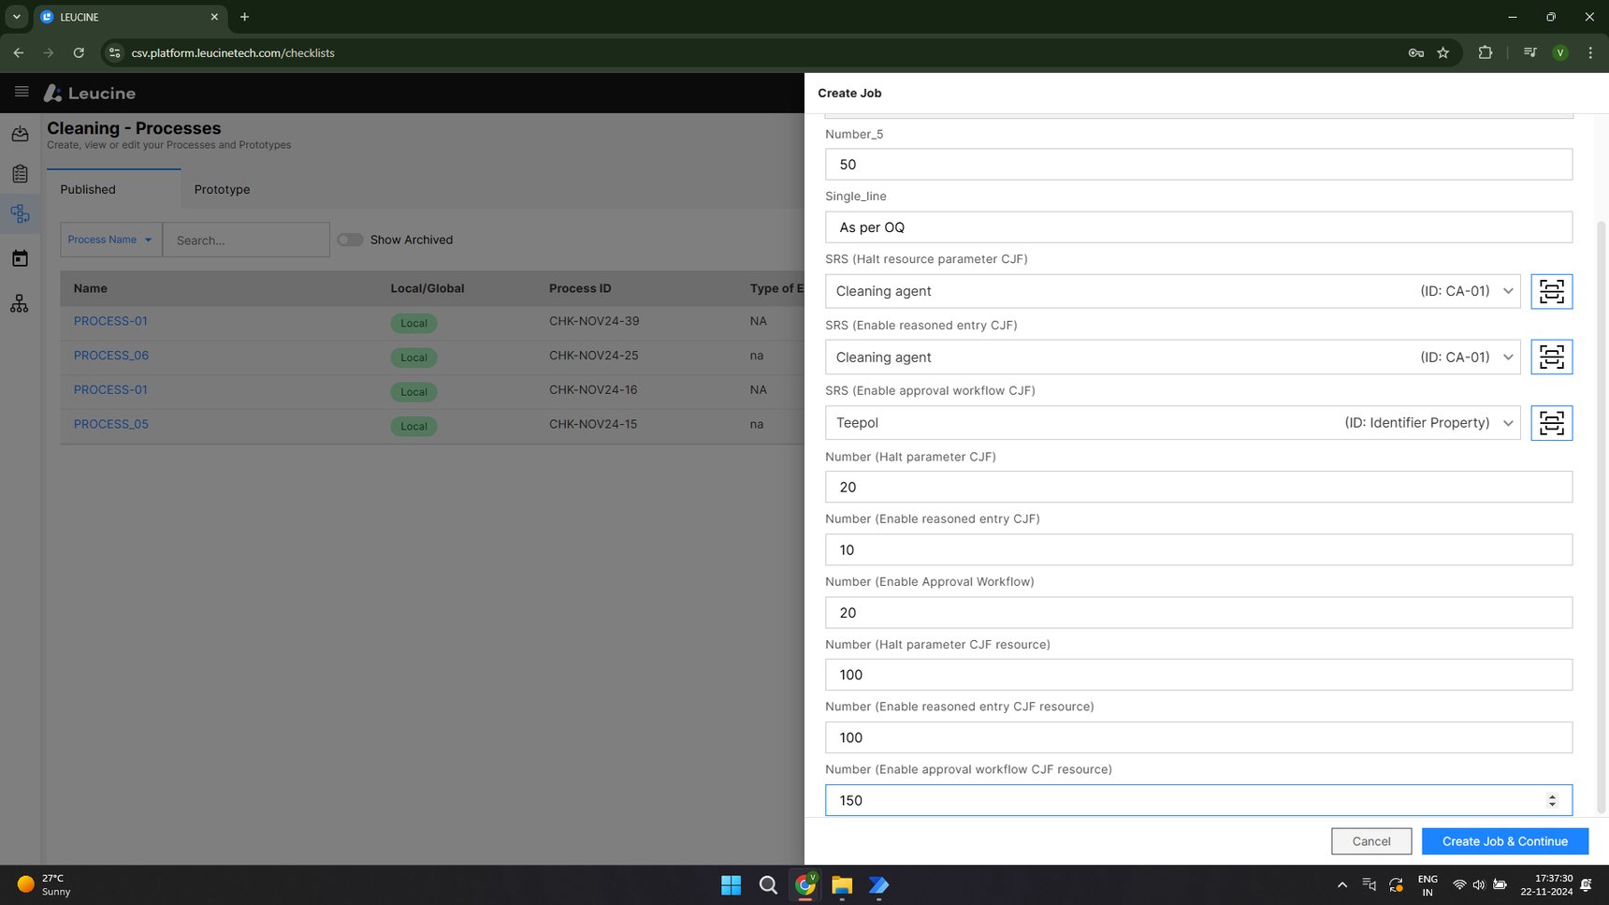Switch to the Prototype tab
This screenshot has height=905, width=1609.
[x=222, y=189]
